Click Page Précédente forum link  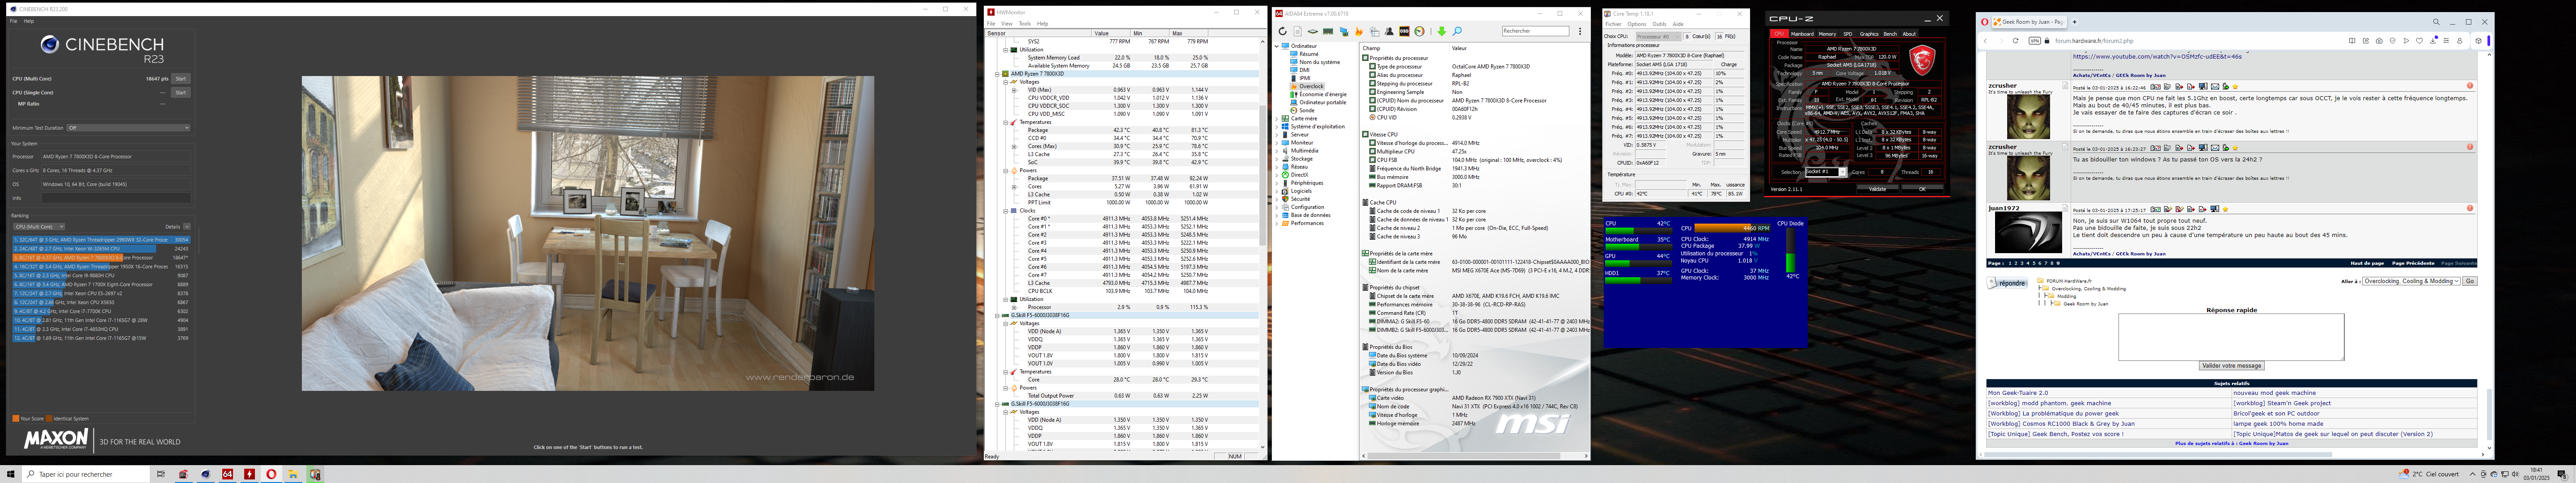click(2413, 263)
